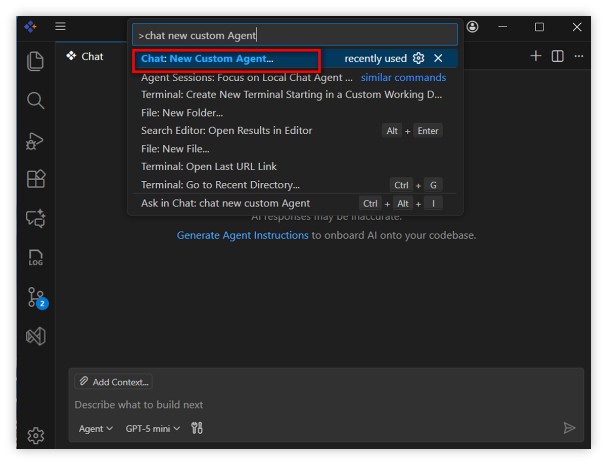Image resolution: width=607 pixels, height=465 pixels.
Task: Remove New Custom Agent from recently used
Action: 438,59
